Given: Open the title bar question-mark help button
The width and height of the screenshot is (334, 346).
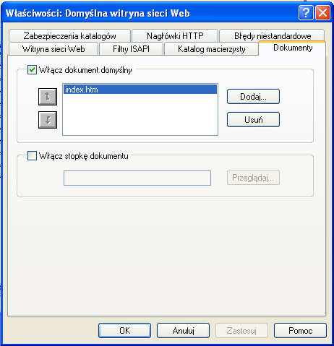Looking at the screenshot, I should tap(306, 13).
